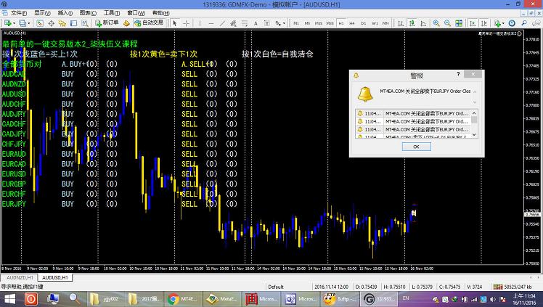
Task: Click the zoom out magnifier icon
Action: click(x=447, y=23)
